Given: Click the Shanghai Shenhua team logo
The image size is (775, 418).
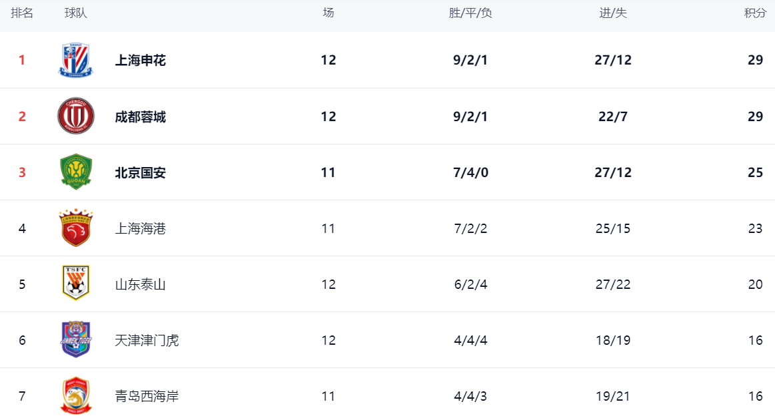Looking at the screenshot, I should (x=75, y=60).
